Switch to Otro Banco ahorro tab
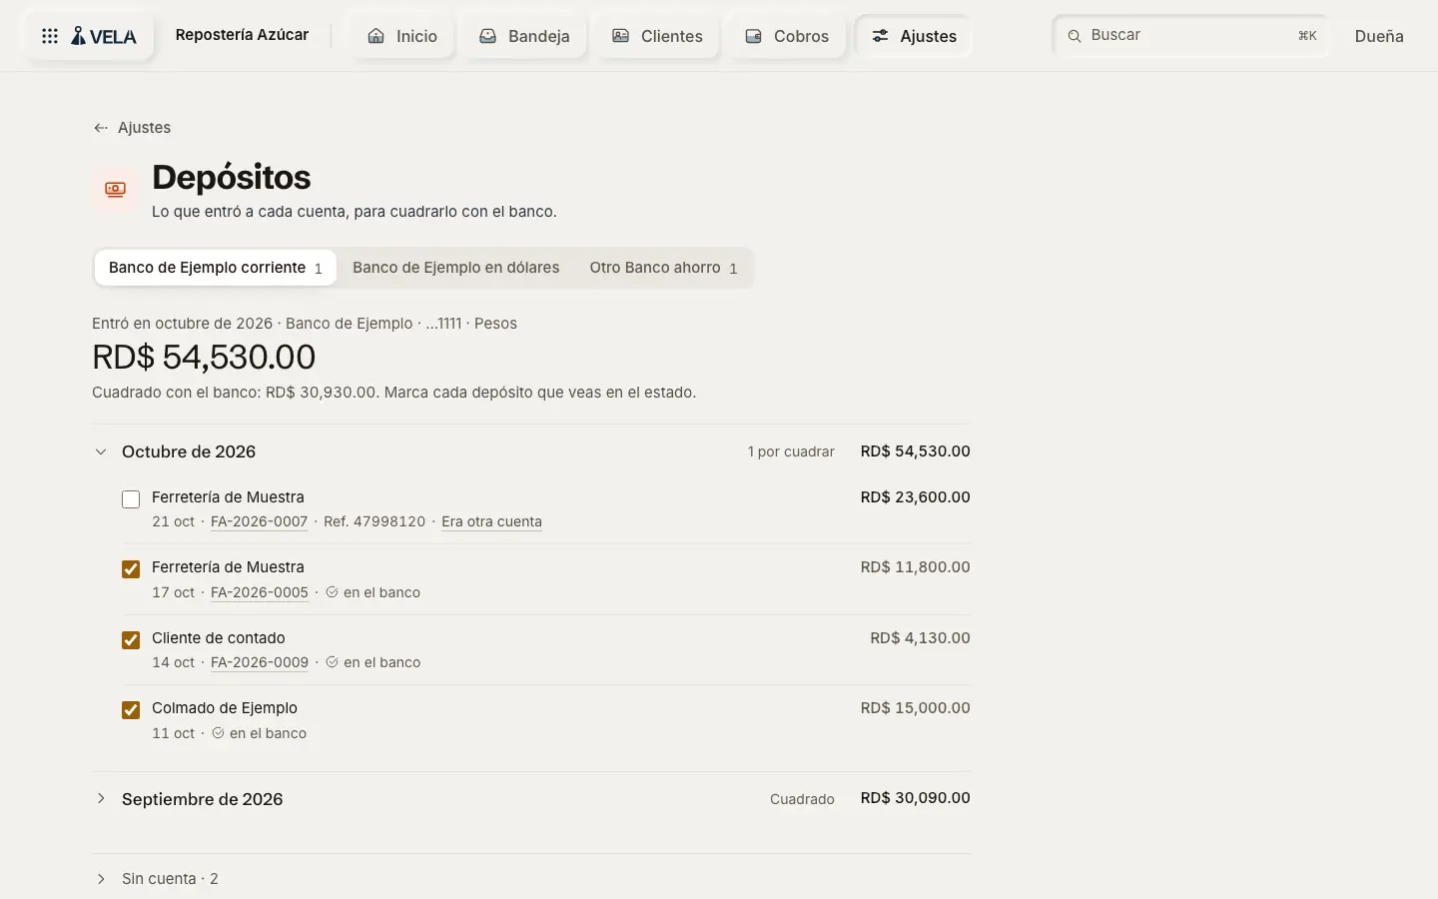 click(x=663, y=268)
